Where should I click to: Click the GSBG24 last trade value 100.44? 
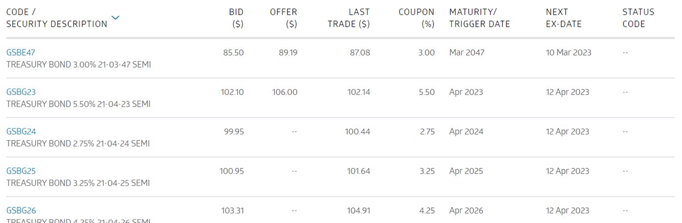[358, 131]
